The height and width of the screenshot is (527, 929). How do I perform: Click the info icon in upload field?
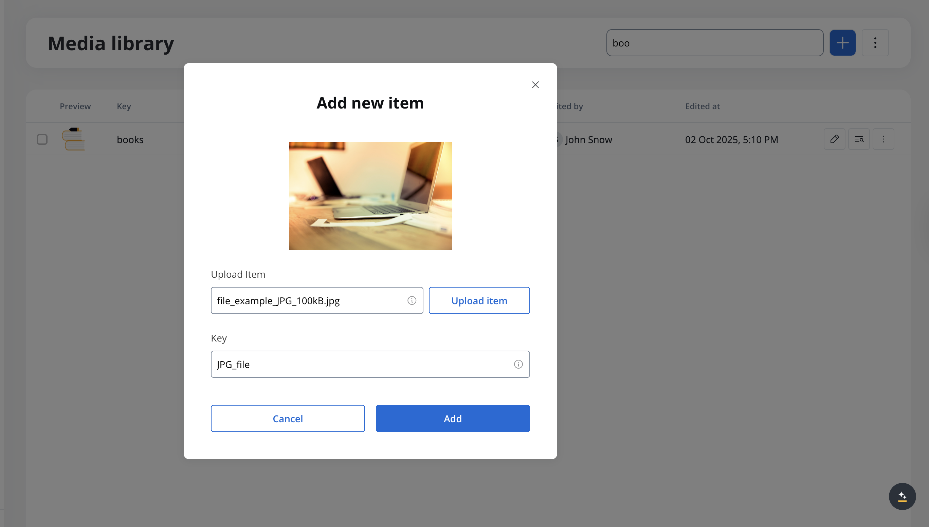(x=412, y=300)
